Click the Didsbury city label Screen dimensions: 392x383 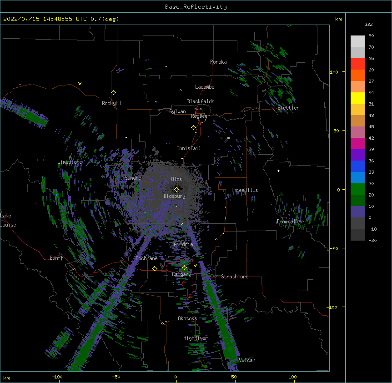174,196
